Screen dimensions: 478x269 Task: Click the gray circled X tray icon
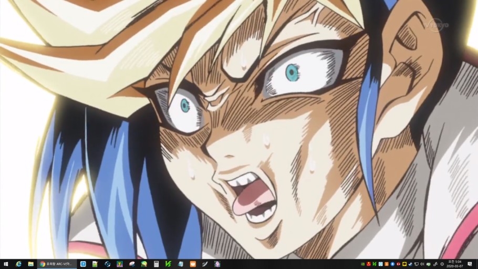click(x=442, y=264)
